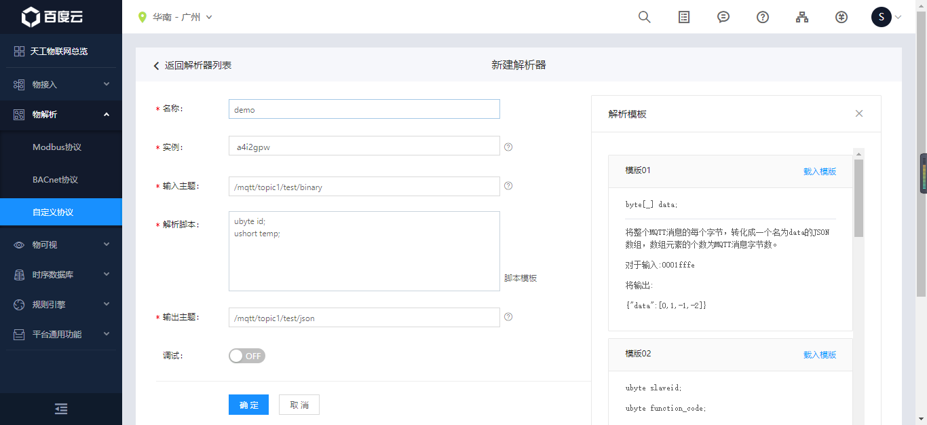Click the user avatar S

[x=881, y=17]
